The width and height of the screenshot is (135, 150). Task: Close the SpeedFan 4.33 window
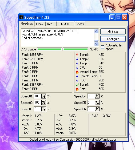[124, 17]
